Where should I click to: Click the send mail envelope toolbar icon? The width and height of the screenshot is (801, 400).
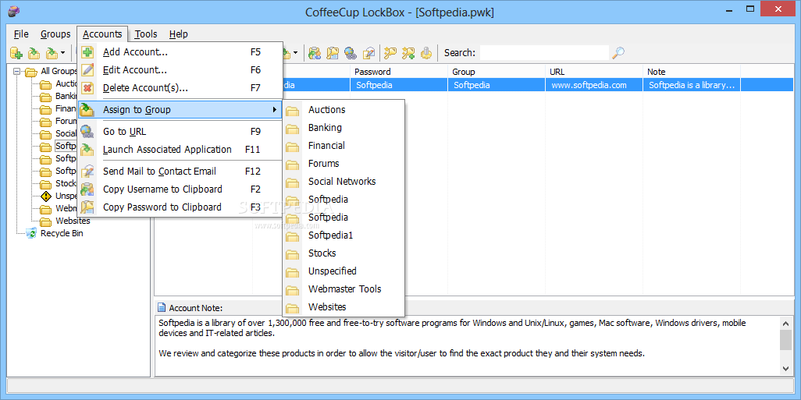[x=368, y=52]
